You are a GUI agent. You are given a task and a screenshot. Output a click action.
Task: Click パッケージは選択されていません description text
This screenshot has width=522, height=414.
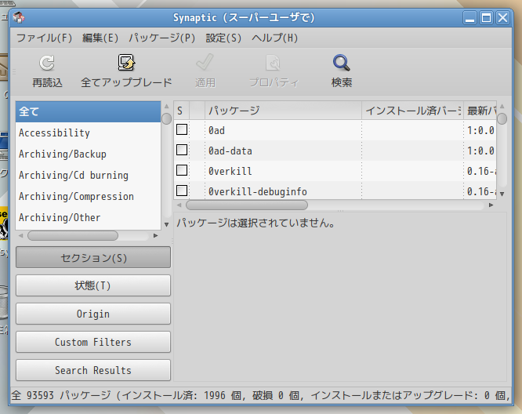coord(256,223)
